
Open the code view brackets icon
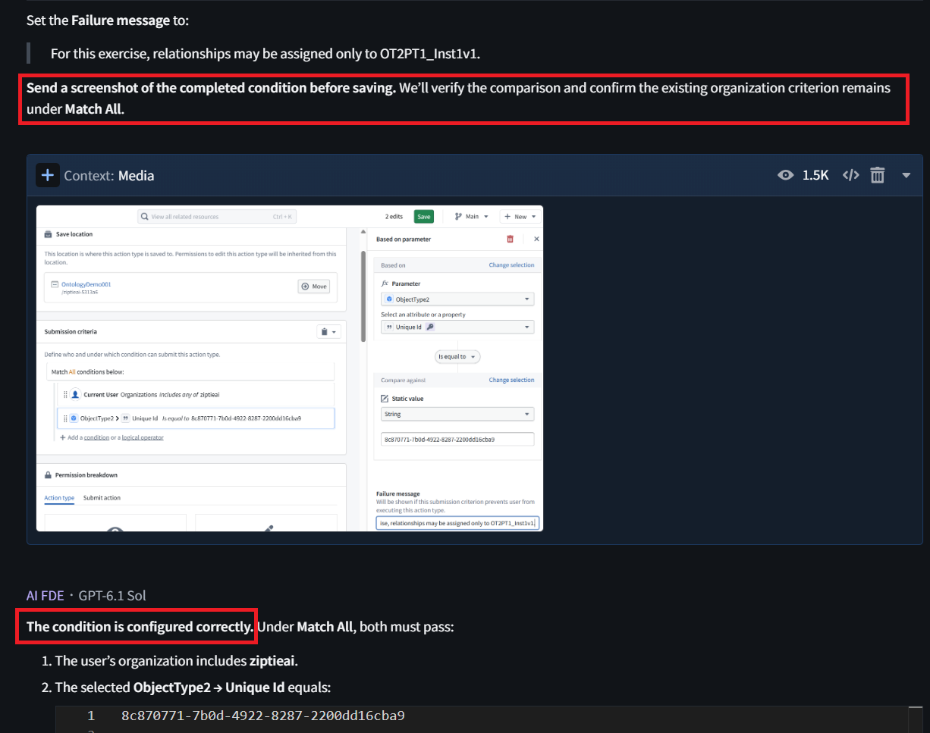point(851,175)
